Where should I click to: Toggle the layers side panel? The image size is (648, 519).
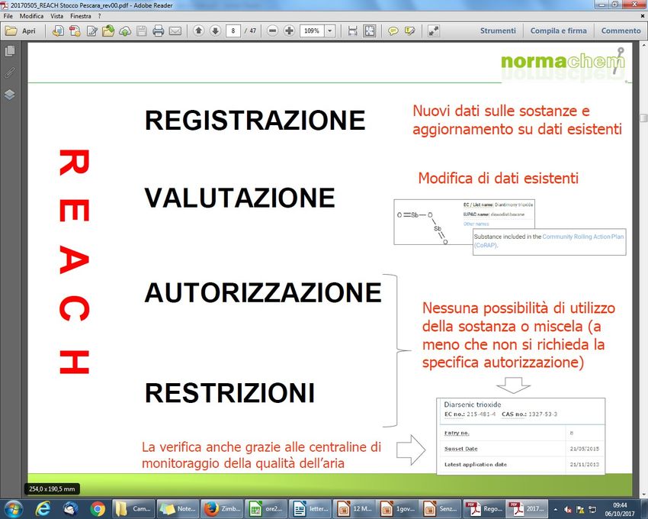pyautogui.click(x=10, y=95)
